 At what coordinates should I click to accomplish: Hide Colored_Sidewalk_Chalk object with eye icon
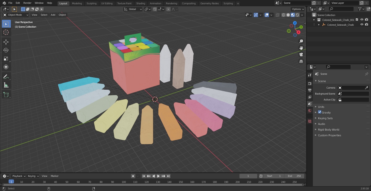[x=362, y=25]
